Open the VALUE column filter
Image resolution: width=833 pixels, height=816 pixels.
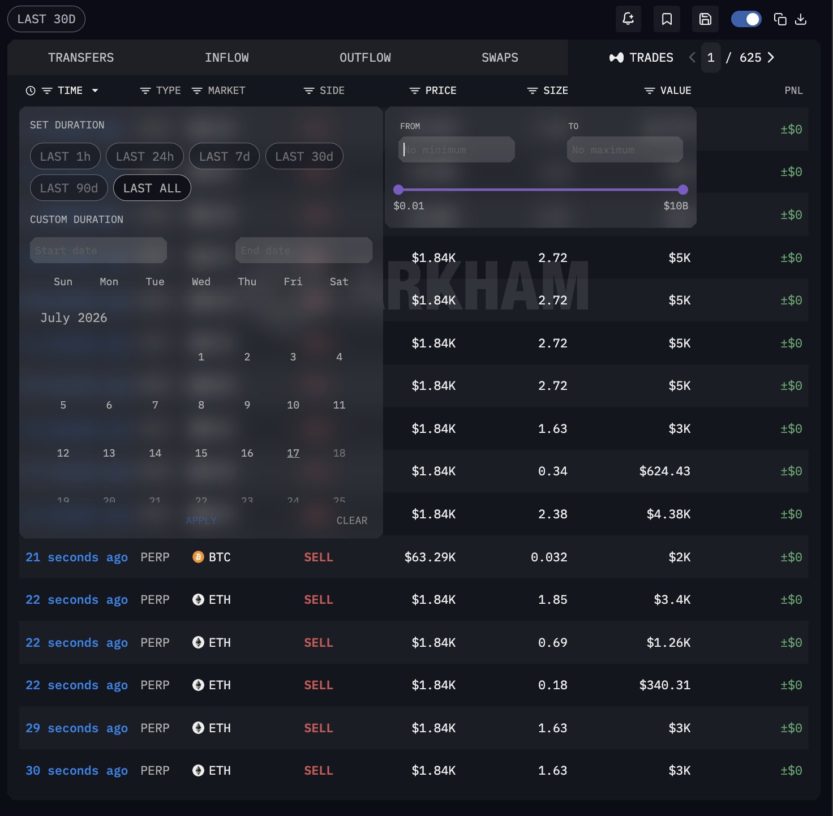click(x=650, y=91)
